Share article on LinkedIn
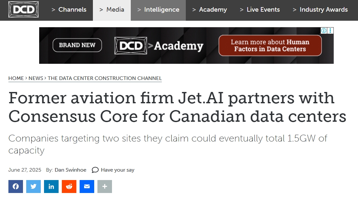Screen dimensions: 358x204 tap(51, 187)
